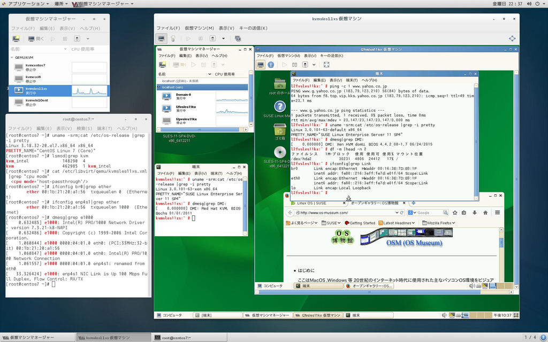Viewport: 548px width, 342px height.
Task: Click Getting Started bookmark
Action: pyautogui.click(x=360, y=223)
